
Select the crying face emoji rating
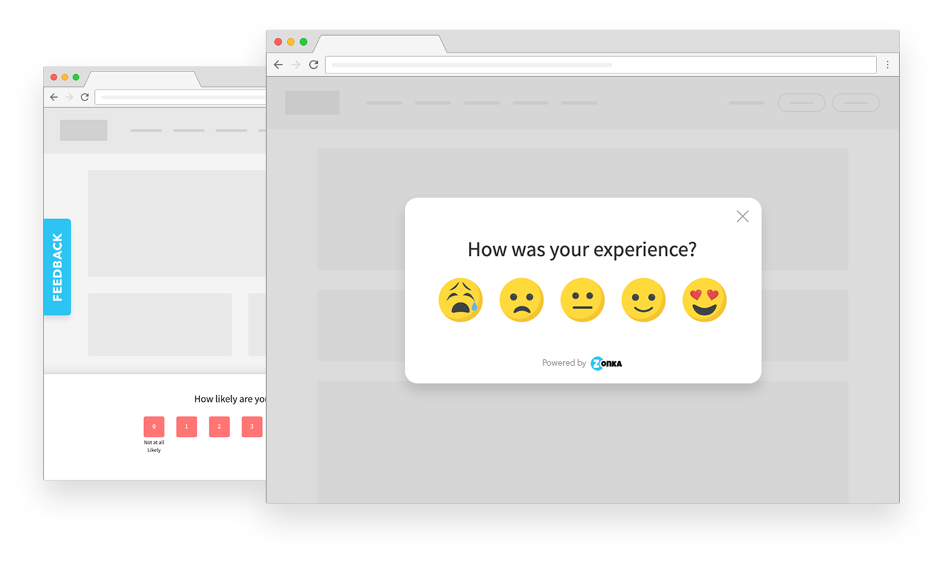pos(461,299)
